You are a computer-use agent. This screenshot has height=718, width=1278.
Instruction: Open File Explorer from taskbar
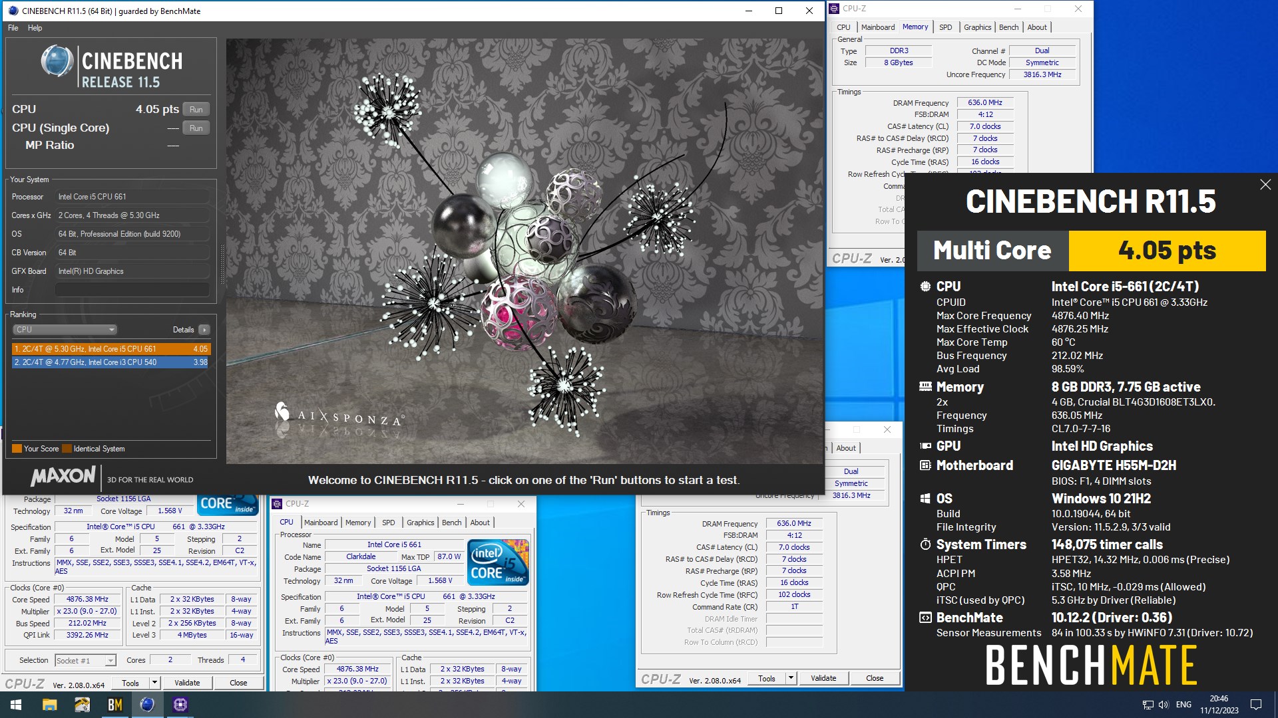coord(49,705)
